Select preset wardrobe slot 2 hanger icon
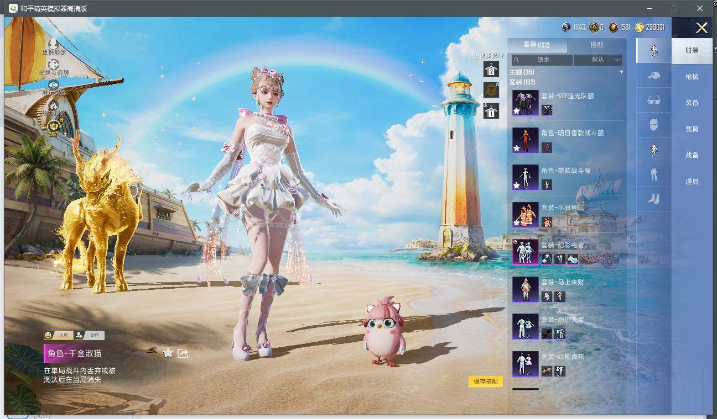Image resolution: width=717 pixels, height=419 pixels. (x=491, y=69)
